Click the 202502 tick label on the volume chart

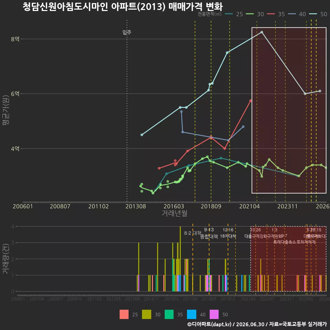point(306,299)
